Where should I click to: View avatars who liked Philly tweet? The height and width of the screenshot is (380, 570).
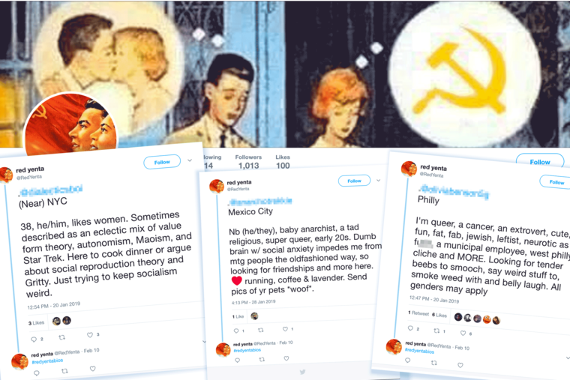pos(477,319)
